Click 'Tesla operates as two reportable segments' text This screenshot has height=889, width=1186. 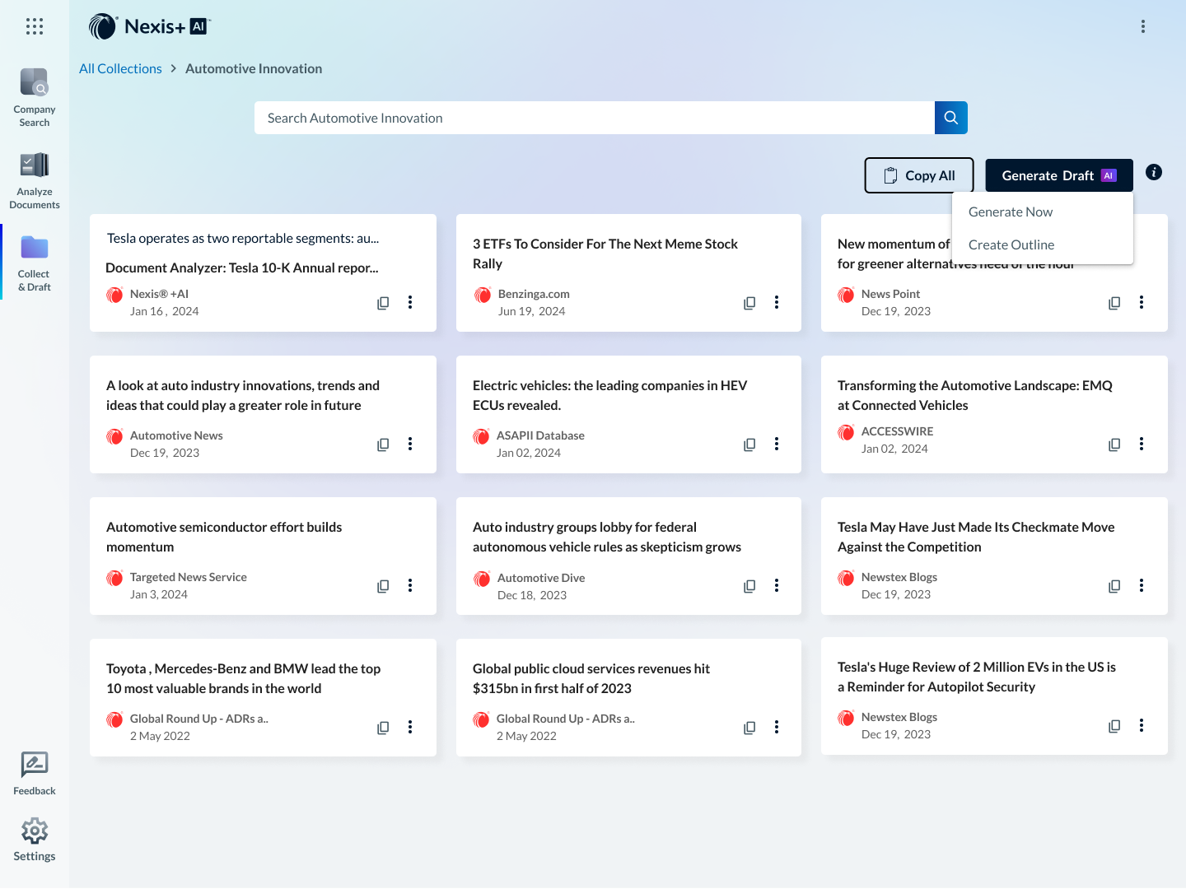click(x=243, y=238)
